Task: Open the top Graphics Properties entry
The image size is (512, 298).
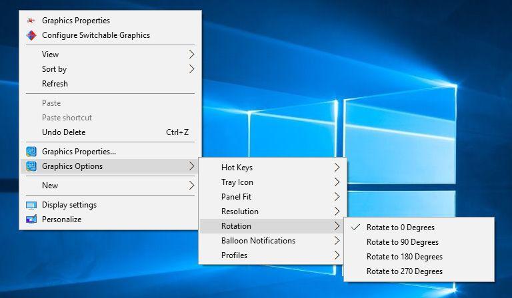Action: pyautogui.click(x=110, y=21)
